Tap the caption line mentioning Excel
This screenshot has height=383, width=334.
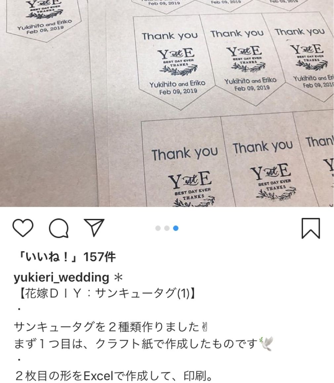(x=113, y=376)
